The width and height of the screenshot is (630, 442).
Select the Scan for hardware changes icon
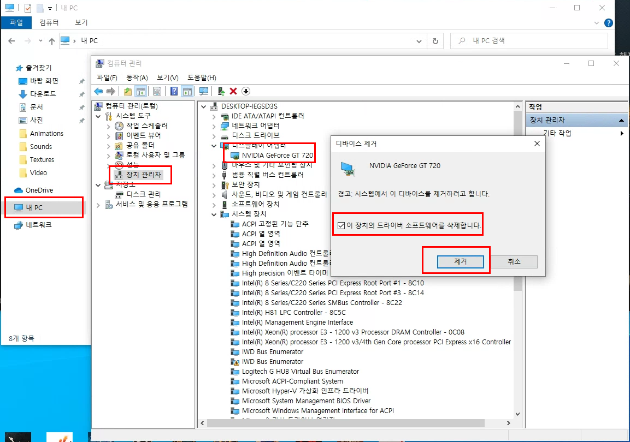(204, 91)
